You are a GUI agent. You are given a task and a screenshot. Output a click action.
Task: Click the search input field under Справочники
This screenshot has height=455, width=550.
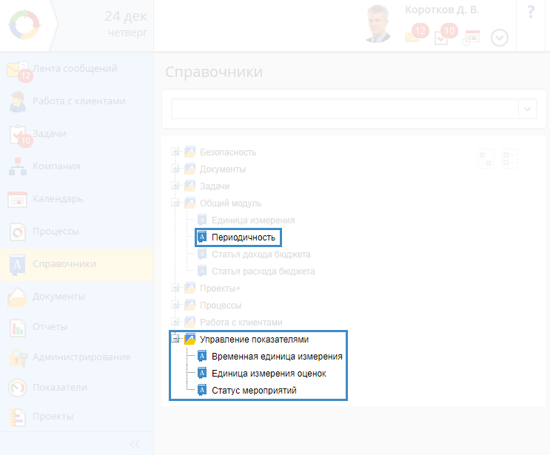[345, 109]
